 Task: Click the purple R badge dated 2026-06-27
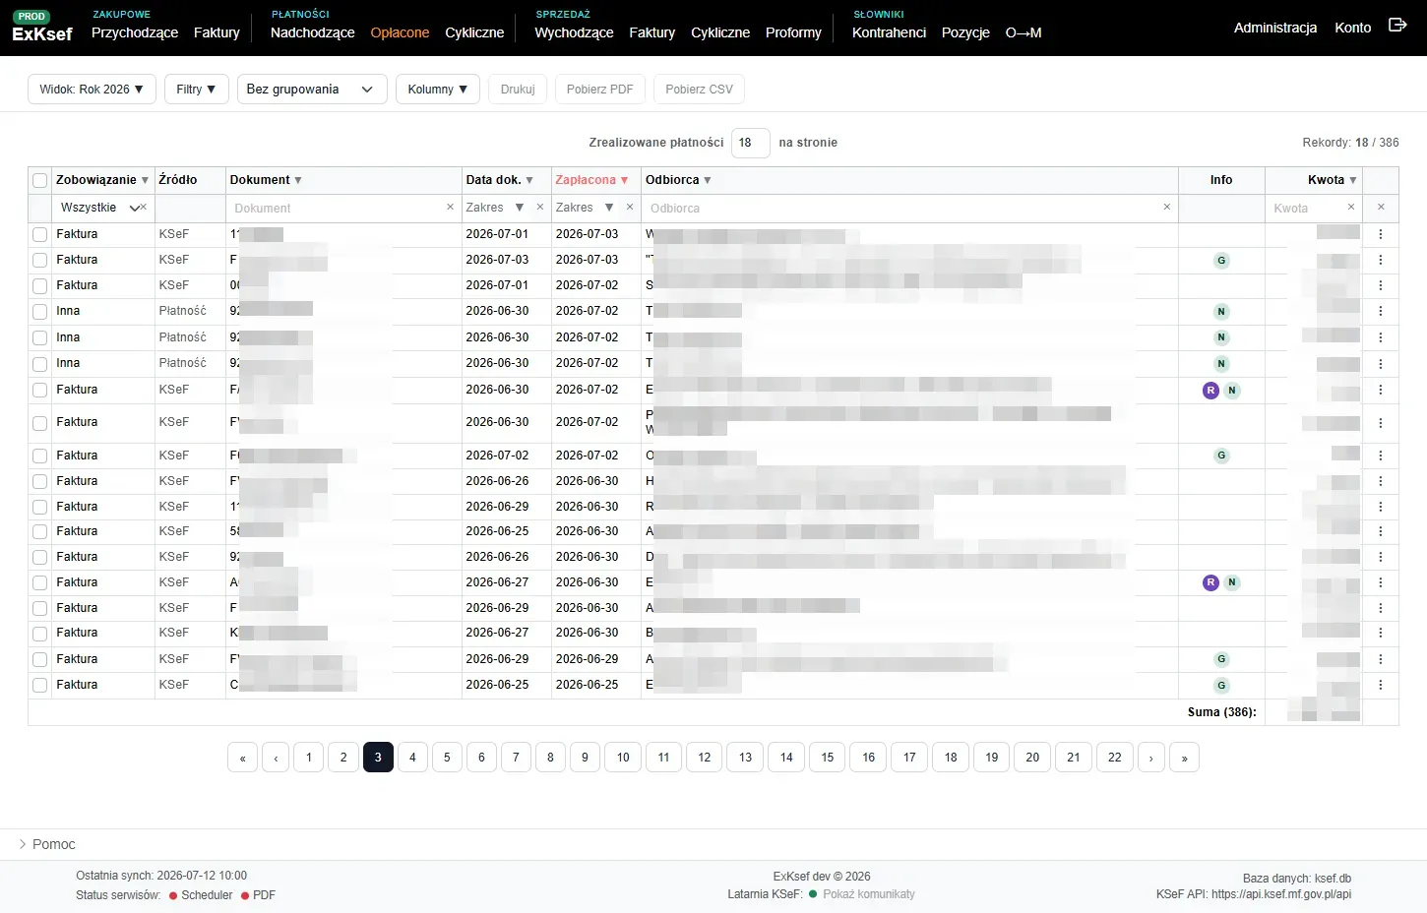tap(1210, 582)
